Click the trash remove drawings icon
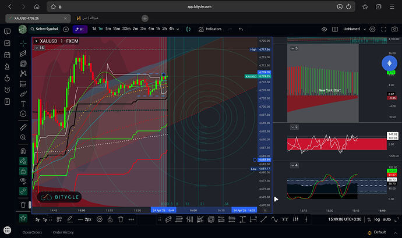 (23, 205)
